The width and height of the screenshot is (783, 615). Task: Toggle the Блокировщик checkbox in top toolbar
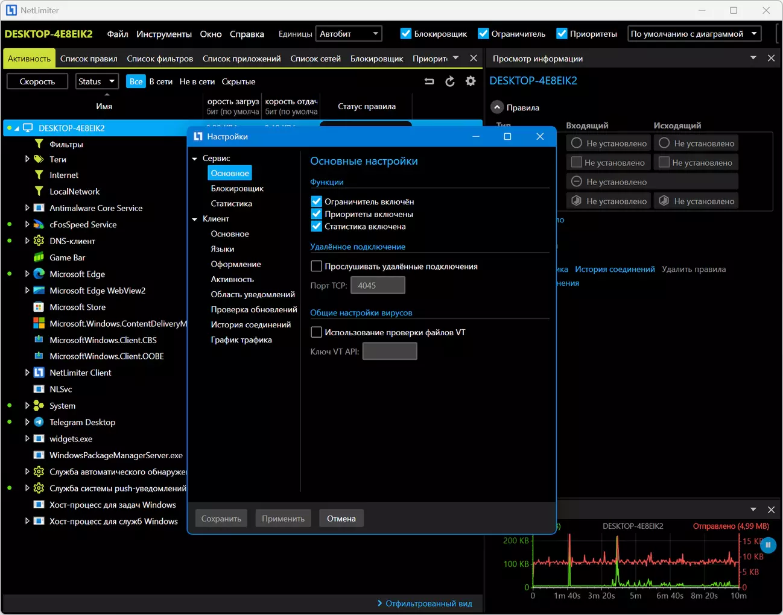point(406,34)
